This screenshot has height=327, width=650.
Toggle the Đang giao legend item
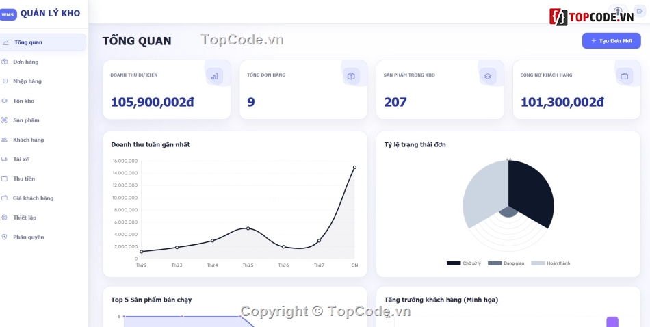coord(506,263)
